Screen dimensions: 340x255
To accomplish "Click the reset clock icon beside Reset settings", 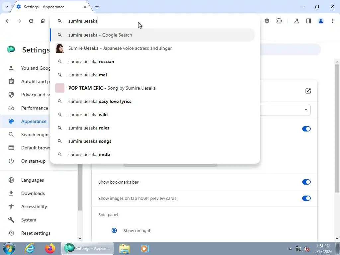I will tap(11, 233).
